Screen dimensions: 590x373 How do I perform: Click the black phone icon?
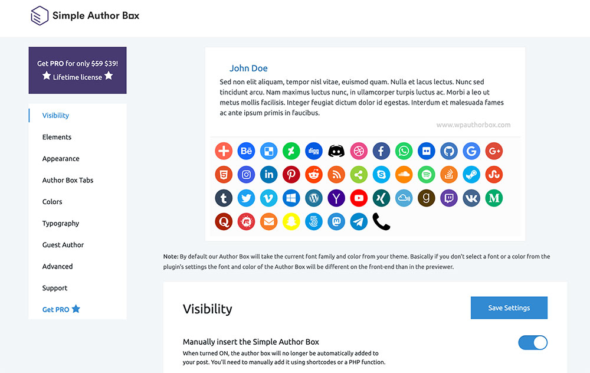click(x=381, y=221)
